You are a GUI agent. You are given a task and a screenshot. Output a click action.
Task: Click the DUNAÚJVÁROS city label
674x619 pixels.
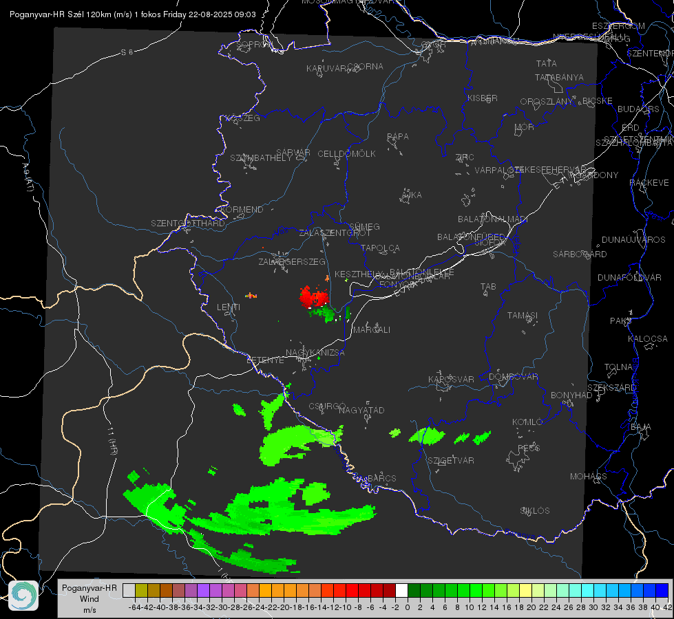[x=633, y=240]
